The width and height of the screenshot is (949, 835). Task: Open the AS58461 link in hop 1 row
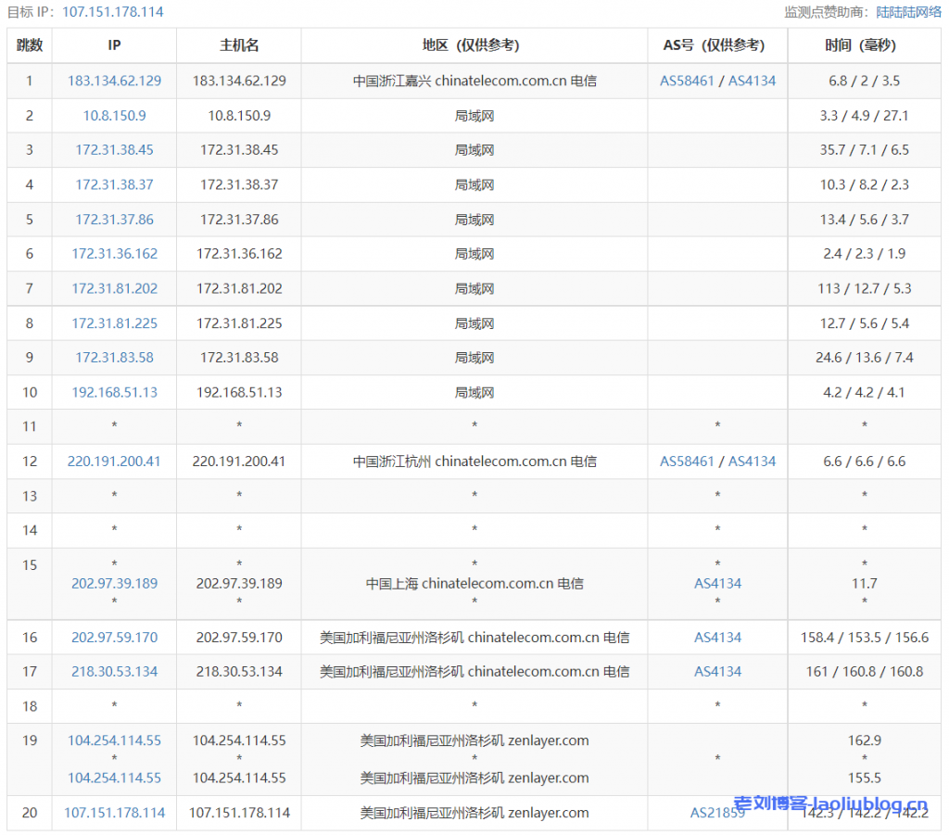687,81
